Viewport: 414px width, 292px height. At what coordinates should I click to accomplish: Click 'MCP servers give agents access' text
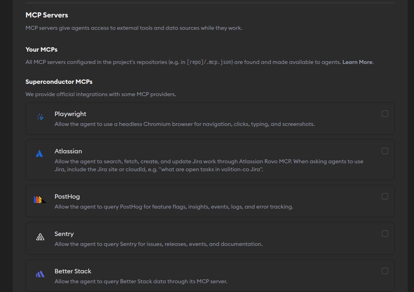click(x=134, y=28)
